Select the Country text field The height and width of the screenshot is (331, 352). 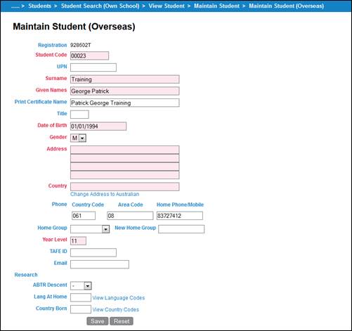(x=125, y=187)
